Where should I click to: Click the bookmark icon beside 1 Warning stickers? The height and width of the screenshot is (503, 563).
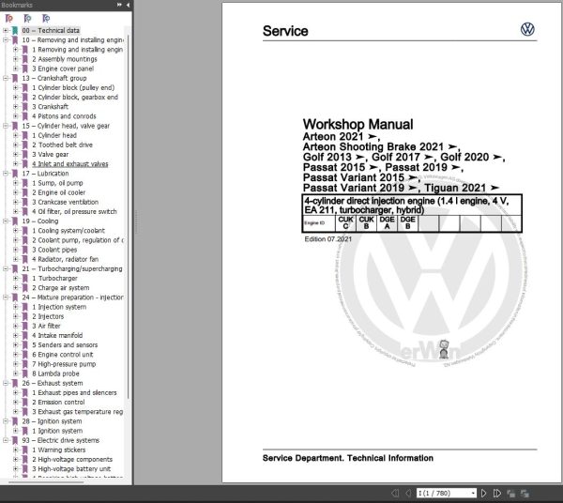click(24, 450)
